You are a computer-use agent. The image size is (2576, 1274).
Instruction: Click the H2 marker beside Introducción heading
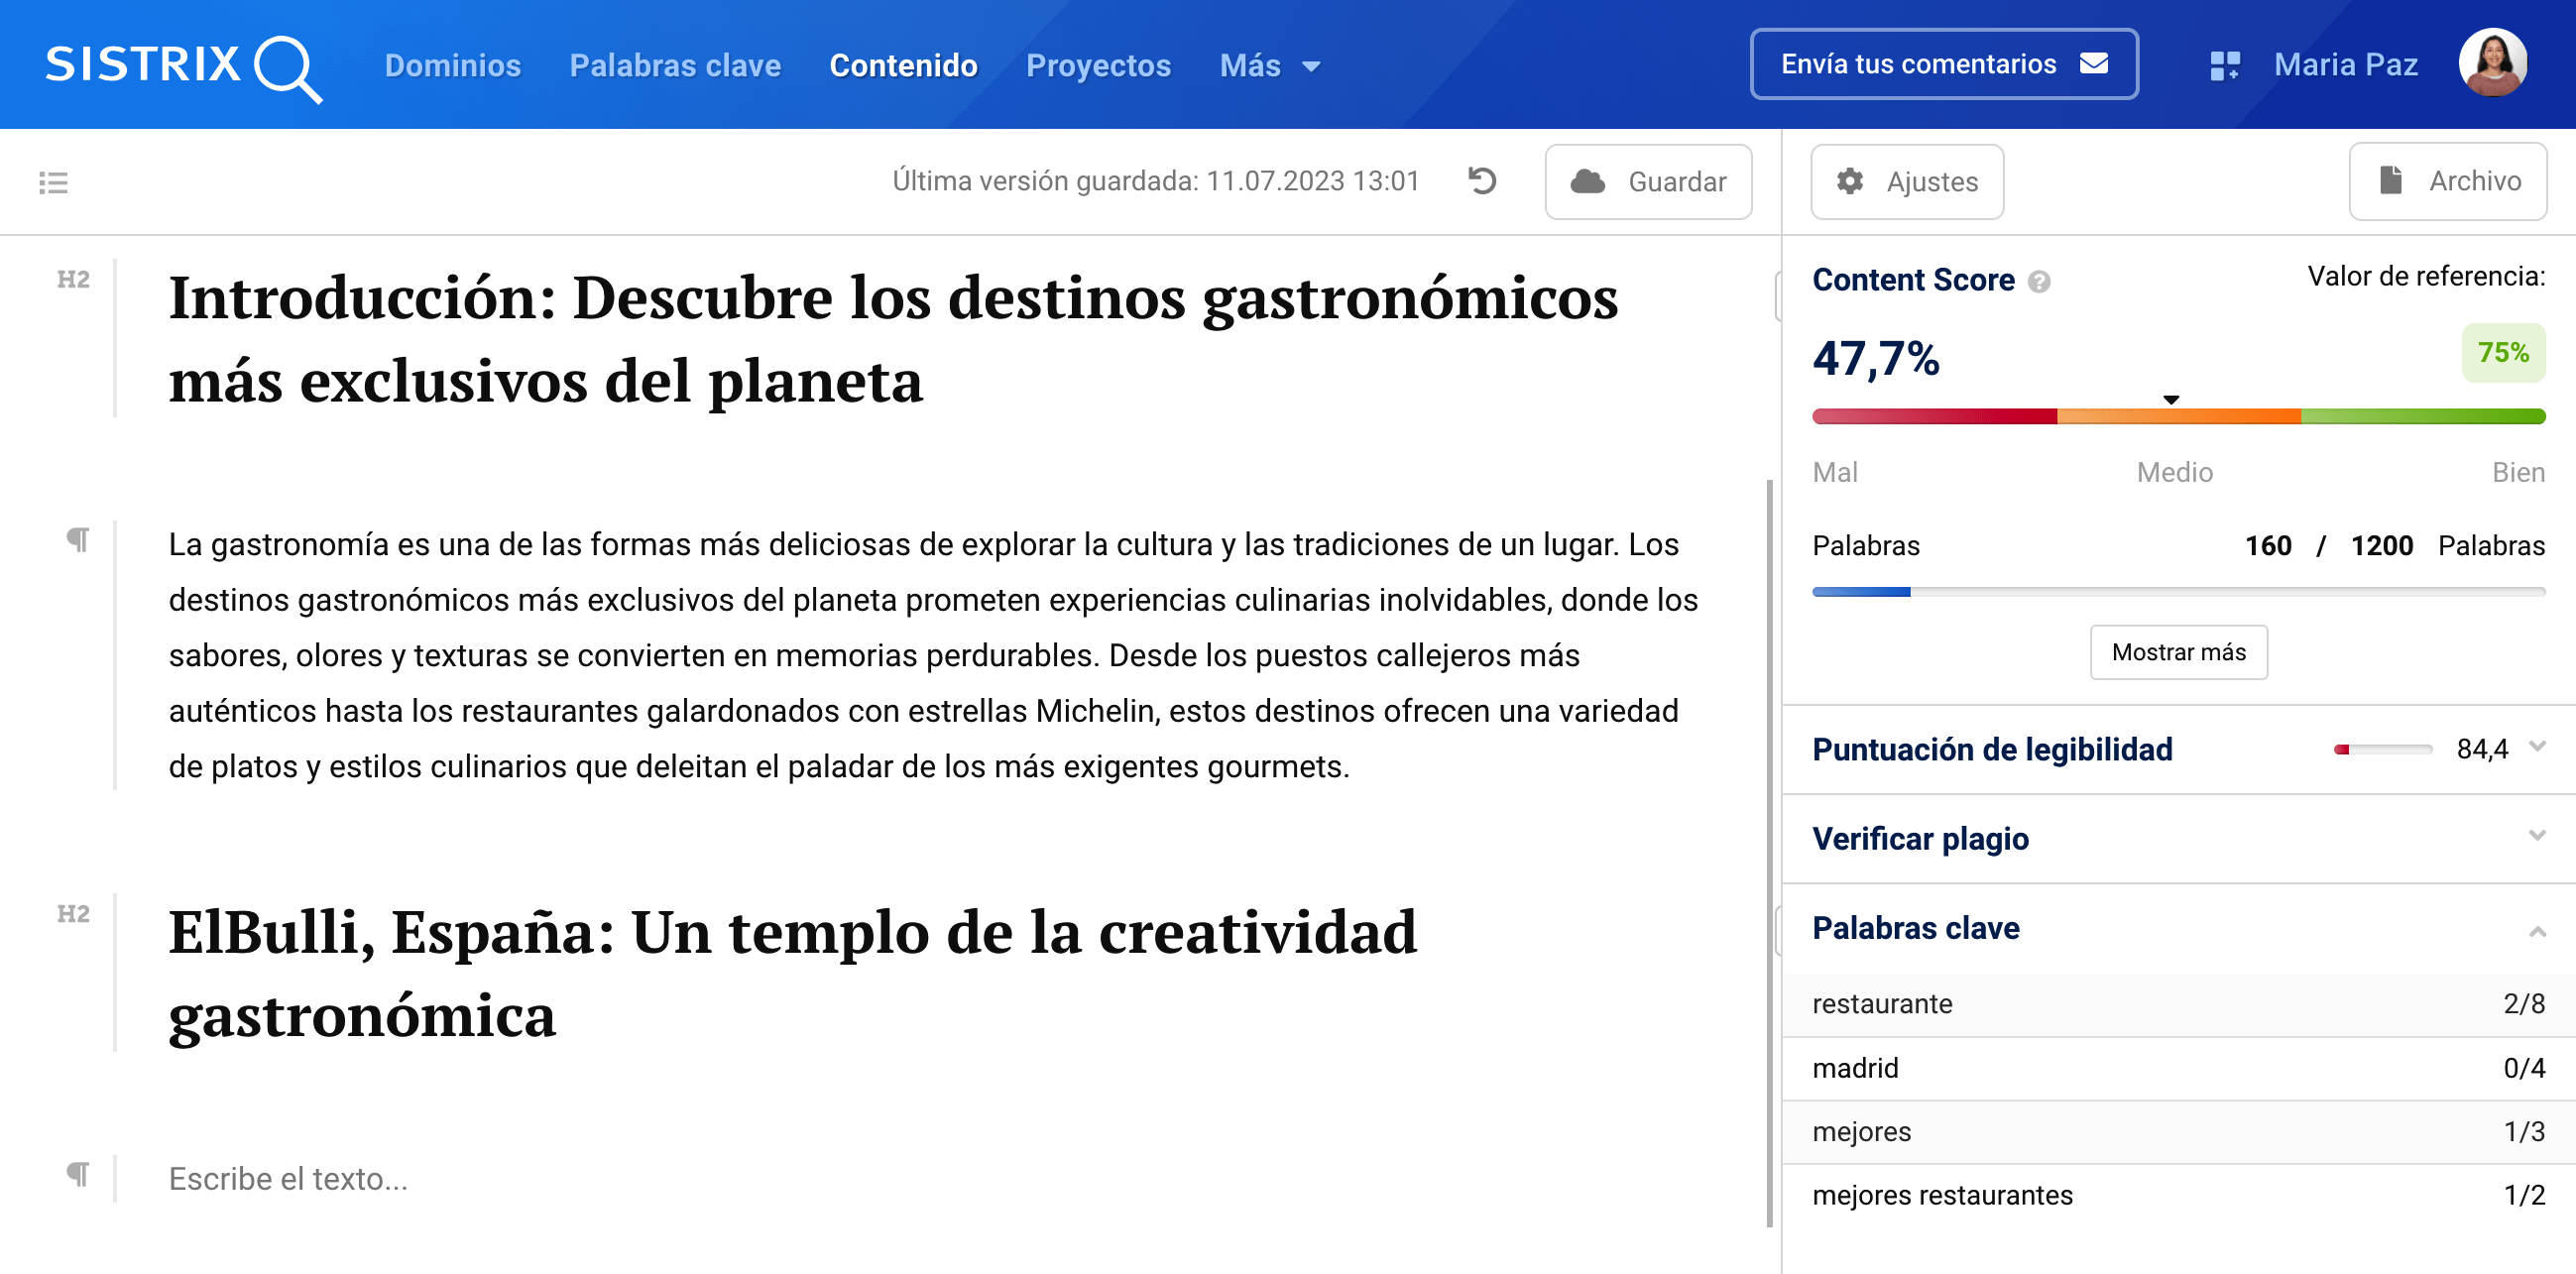click(73, 279)
